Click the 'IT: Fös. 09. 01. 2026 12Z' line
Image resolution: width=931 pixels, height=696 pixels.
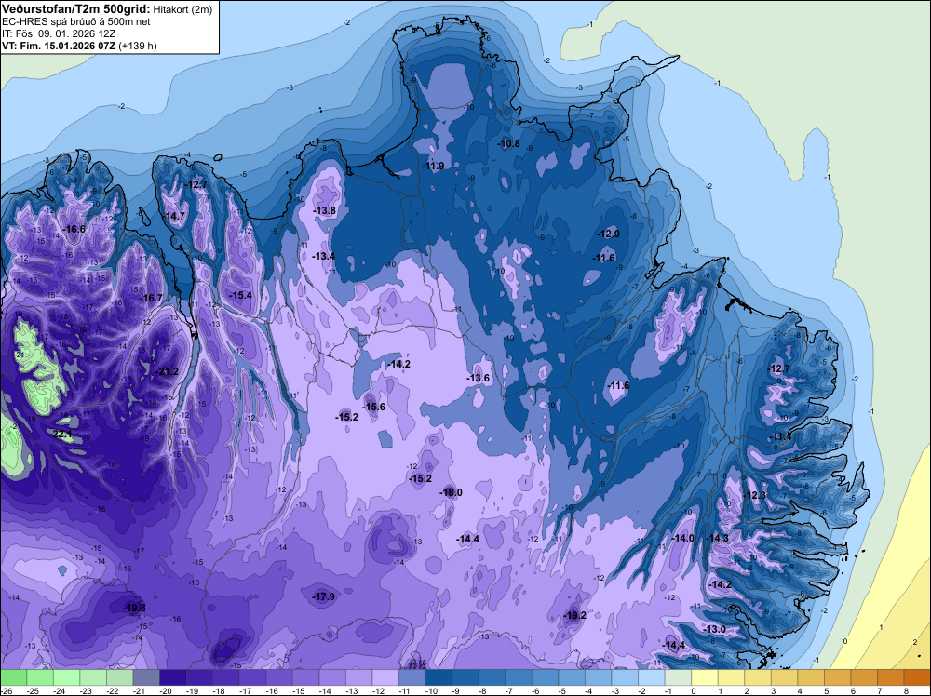click(x=59, y=33)
